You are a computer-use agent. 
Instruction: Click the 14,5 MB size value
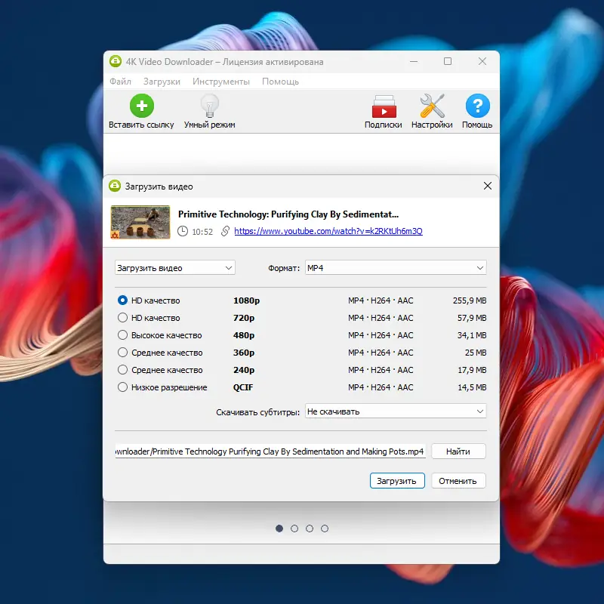click(472, 387)
